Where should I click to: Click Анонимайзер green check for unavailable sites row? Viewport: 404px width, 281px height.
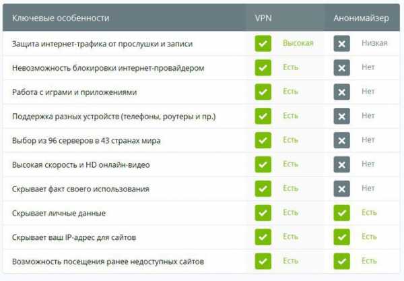click(341, 261)
